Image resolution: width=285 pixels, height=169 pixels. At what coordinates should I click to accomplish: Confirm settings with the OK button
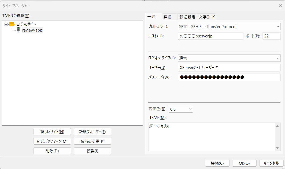click(x=244, y=163)
